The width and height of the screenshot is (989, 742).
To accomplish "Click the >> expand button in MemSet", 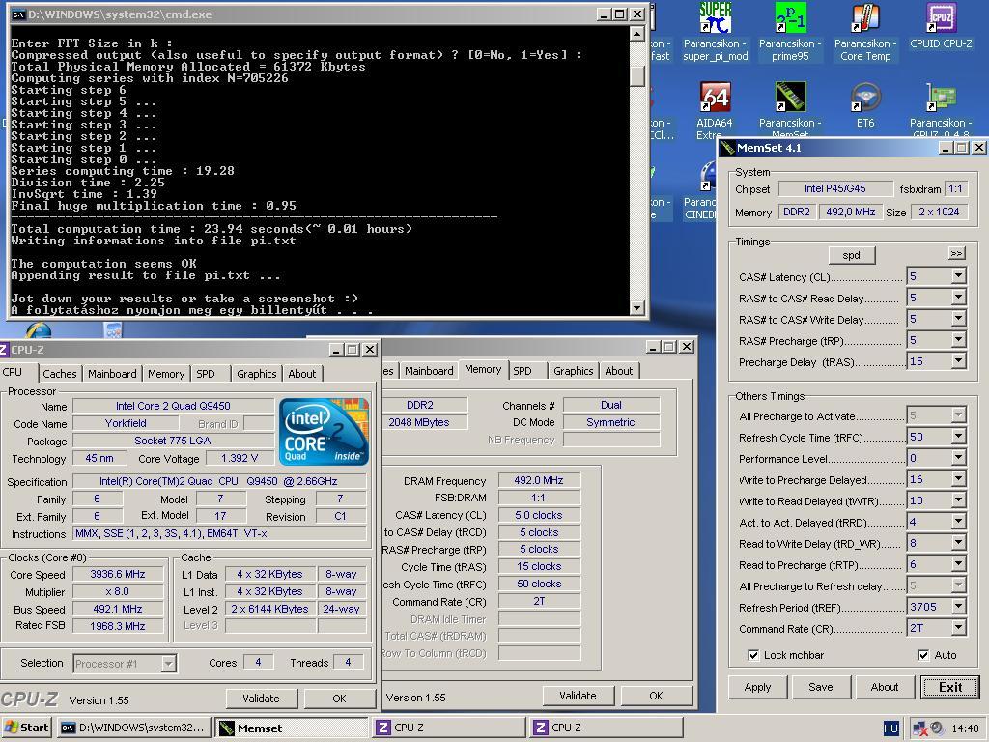I will [x=956, y=253].
